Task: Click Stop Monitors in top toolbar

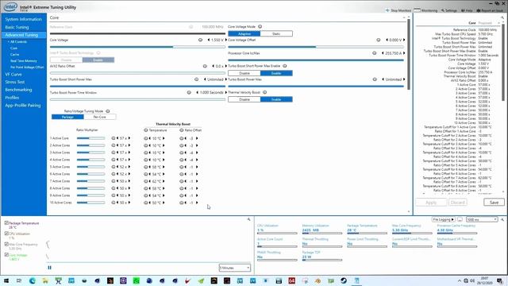Action: click(x=398, y=10)
